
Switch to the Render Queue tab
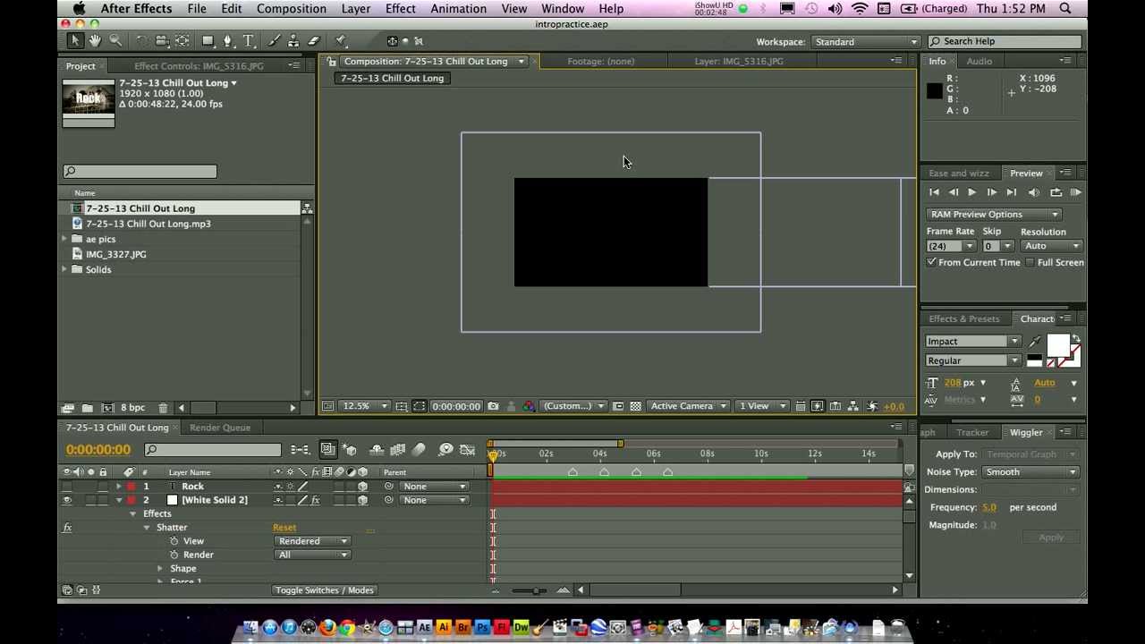[x=220, y=428]
